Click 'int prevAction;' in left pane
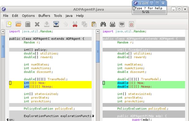Viewport: 189px width, 121px height. click(x=37, y=101)
